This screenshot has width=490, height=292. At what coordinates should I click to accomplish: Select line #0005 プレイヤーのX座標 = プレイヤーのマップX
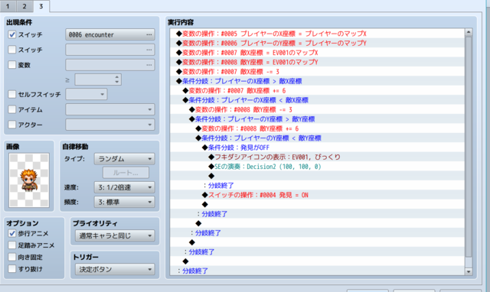(318, 34)
